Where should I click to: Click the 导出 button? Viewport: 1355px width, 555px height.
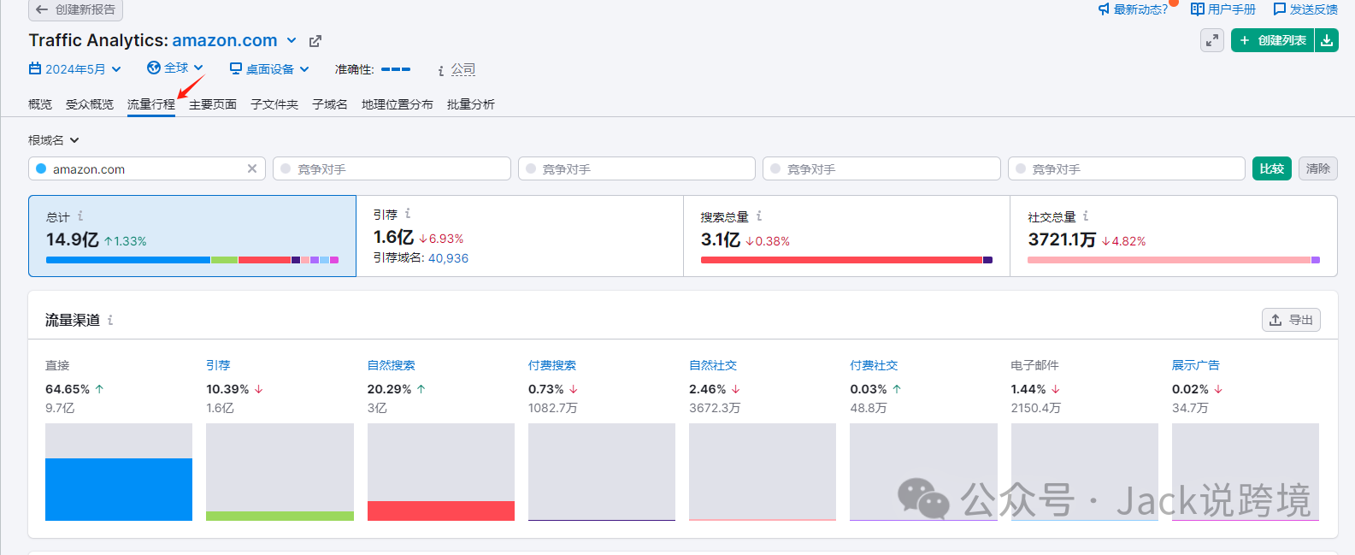(x=1291, y=320)
